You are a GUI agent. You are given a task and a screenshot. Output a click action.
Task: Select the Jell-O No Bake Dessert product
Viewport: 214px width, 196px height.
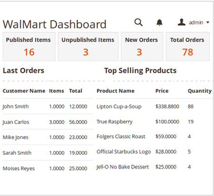point(122,167)
